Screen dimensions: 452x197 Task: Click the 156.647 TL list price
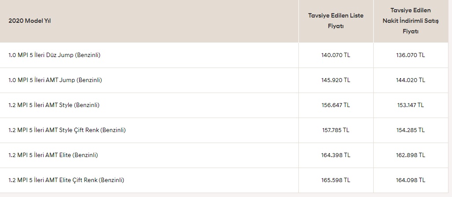pos(336,105)
